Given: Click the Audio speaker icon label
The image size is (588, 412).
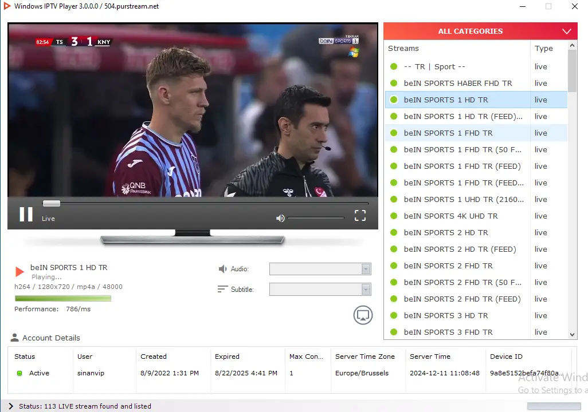Looking at the screenshot, I should click(x=223, y=269).
